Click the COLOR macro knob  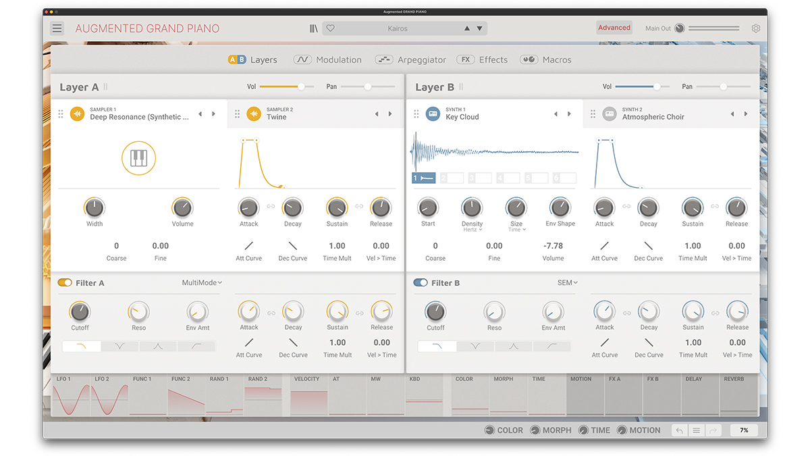coord(490,430)
